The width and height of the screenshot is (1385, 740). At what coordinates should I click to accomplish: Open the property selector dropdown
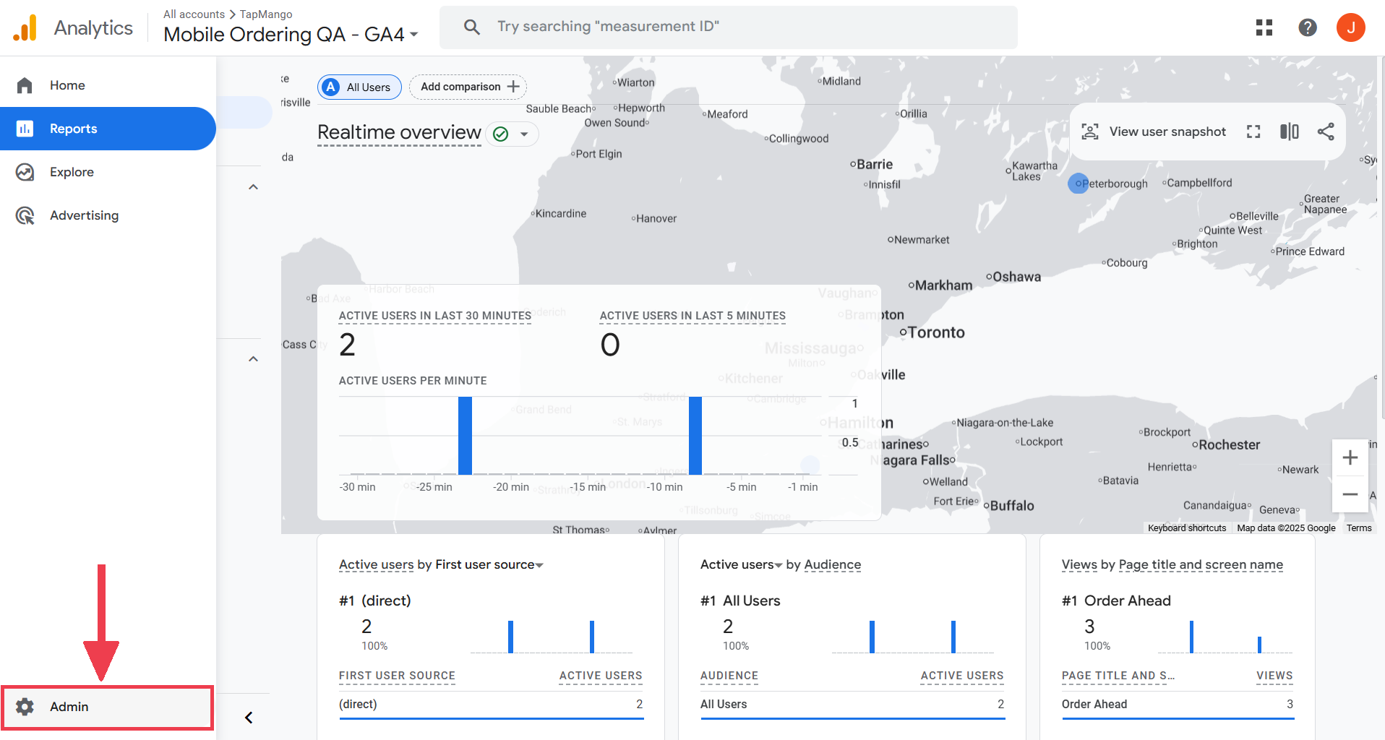coord(413,34)
